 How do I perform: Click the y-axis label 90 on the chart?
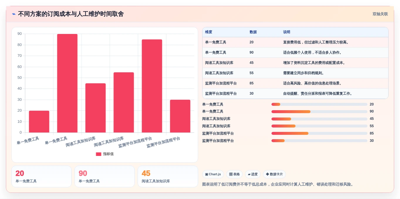[x=19, y=34]
